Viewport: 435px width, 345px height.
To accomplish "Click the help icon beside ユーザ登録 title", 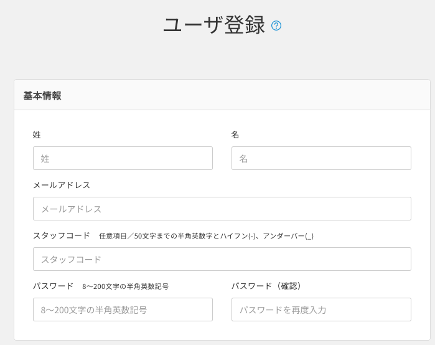I will point(276,26).
